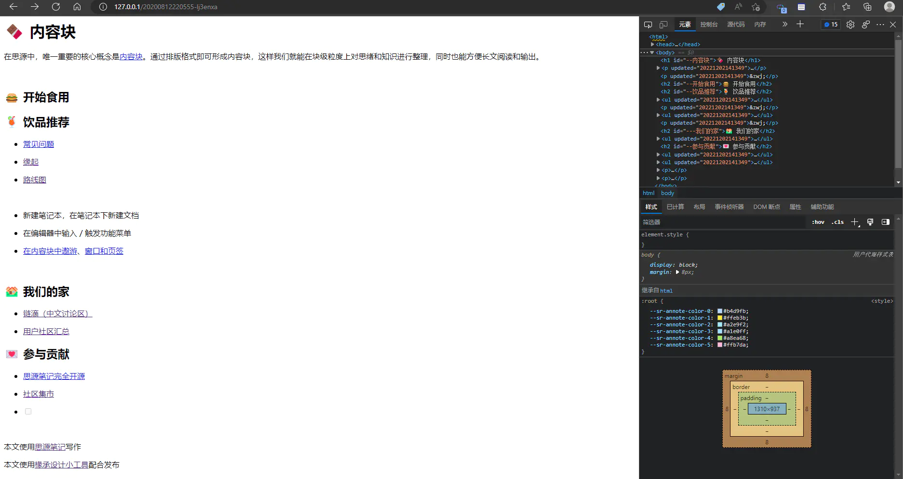Open the 内容块 link in the intro paragraph
Screen dimensions: 903x479
131,57
